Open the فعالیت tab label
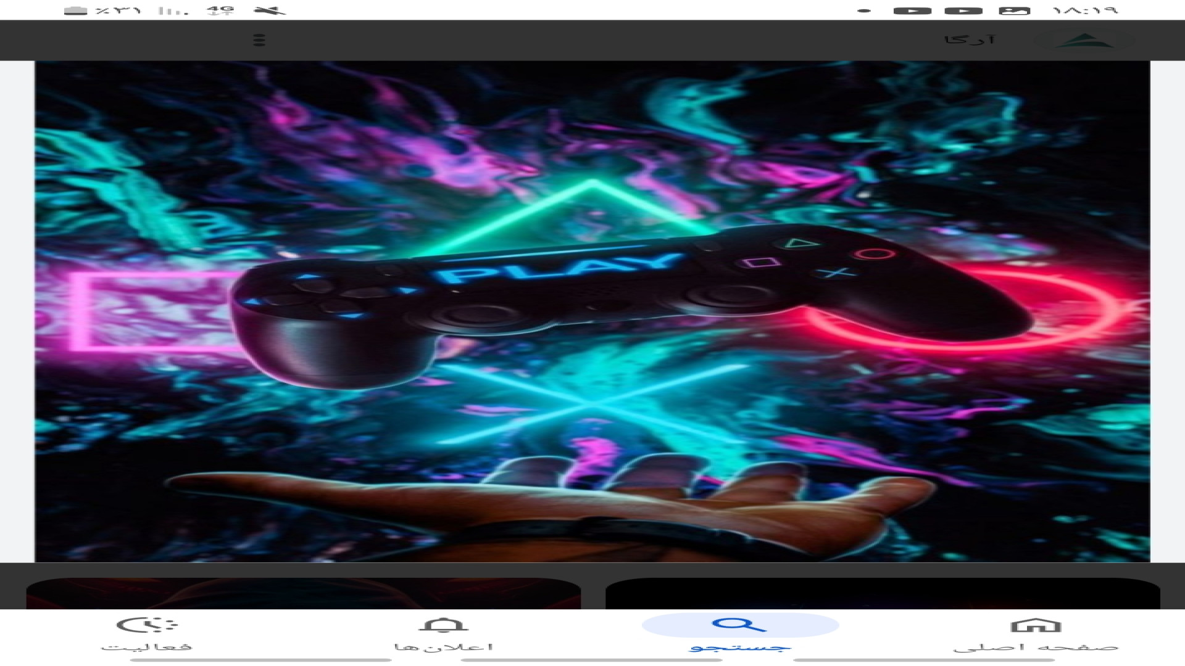 coord(147,647)
